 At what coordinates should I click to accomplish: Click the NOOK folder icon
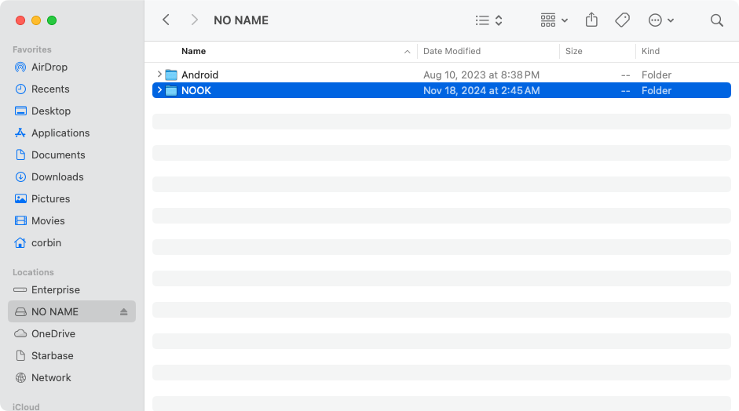171,90
